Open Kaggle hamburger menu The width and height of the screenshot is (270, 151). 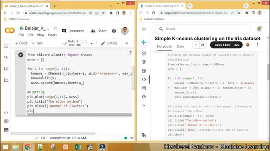143,29
